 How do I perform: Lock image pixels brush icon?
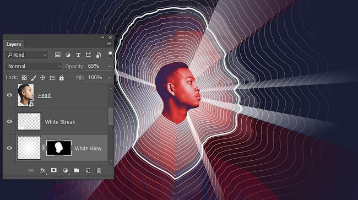click(x=34, y=78)
